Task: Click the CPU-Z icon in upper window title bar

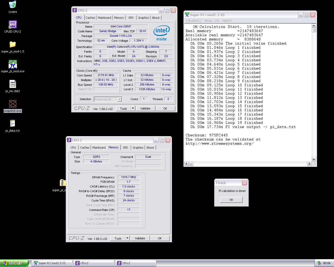Action: coord(75,10)
